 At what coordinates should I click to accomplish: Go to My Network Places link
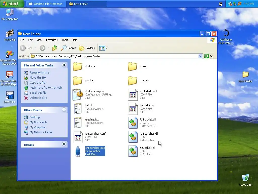(41, 132)
